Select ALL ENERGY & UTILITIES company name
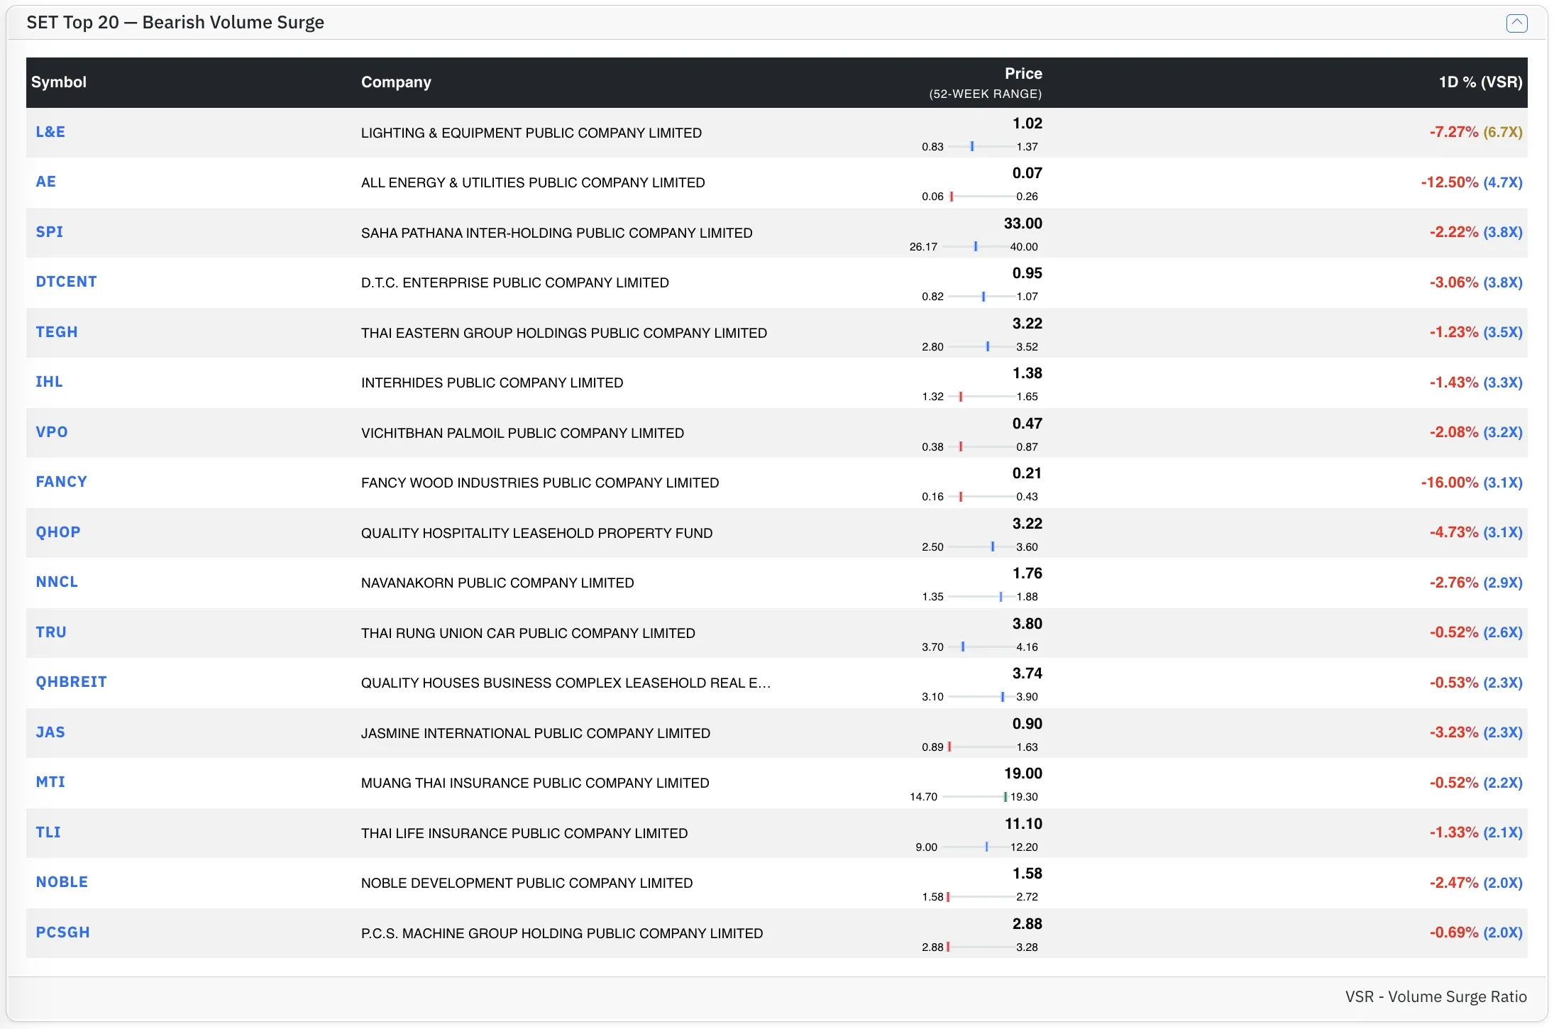The width and height of the screenshot is (1554, 1029). [533, 182]
